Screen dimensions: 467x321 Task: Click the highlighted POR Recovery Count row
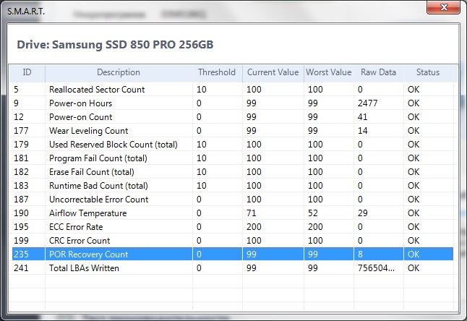pos(233,254)
